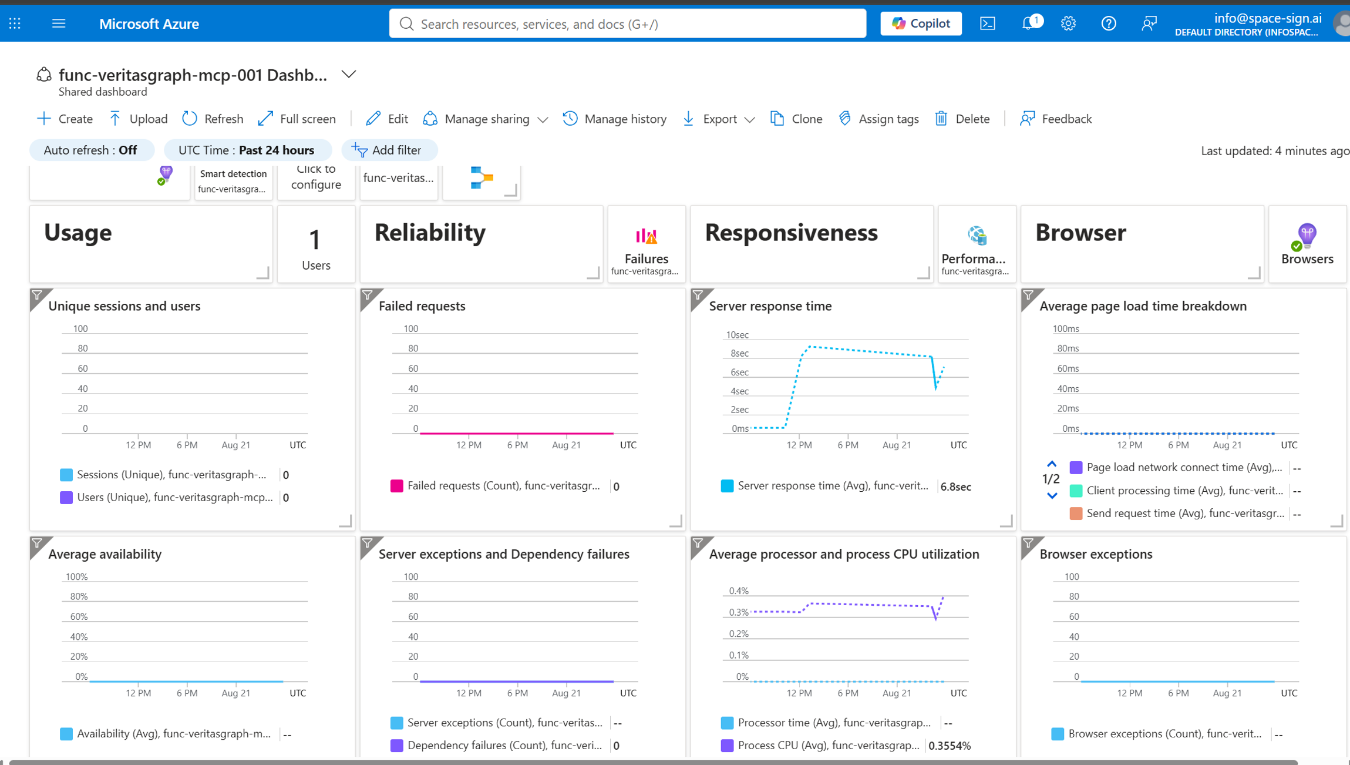Open Copilot
Image resolution: width=1350 pixels, height=765 pixels.
point(921,24)
